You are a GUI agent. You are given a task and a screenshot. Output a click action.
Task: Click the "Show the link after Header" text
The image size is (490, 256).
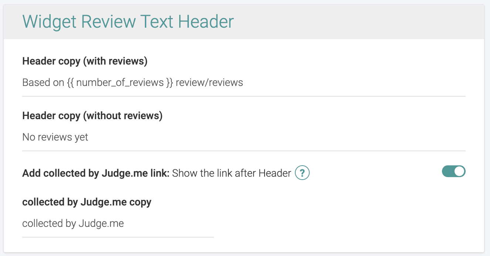click(x=232, y=173)
